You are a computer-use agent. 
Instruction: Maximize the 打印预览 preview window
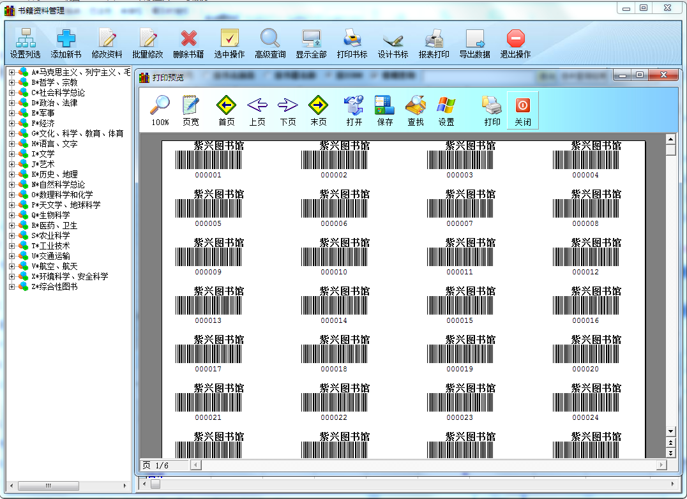640,75
